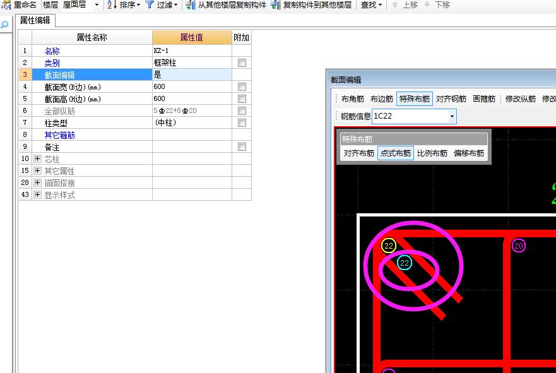Image resolution: width=556 pixels, height=373 pixels.
Task: Toggle 附加 checkbox for 截面宽(B边) row
Action: [242, 86]
